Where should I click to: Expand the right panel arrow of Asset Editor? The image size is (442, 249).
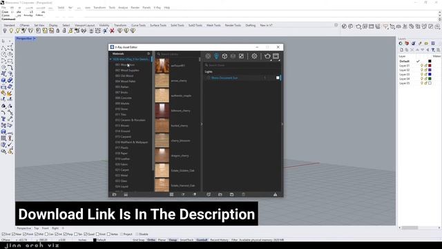[x=282, y=124]
